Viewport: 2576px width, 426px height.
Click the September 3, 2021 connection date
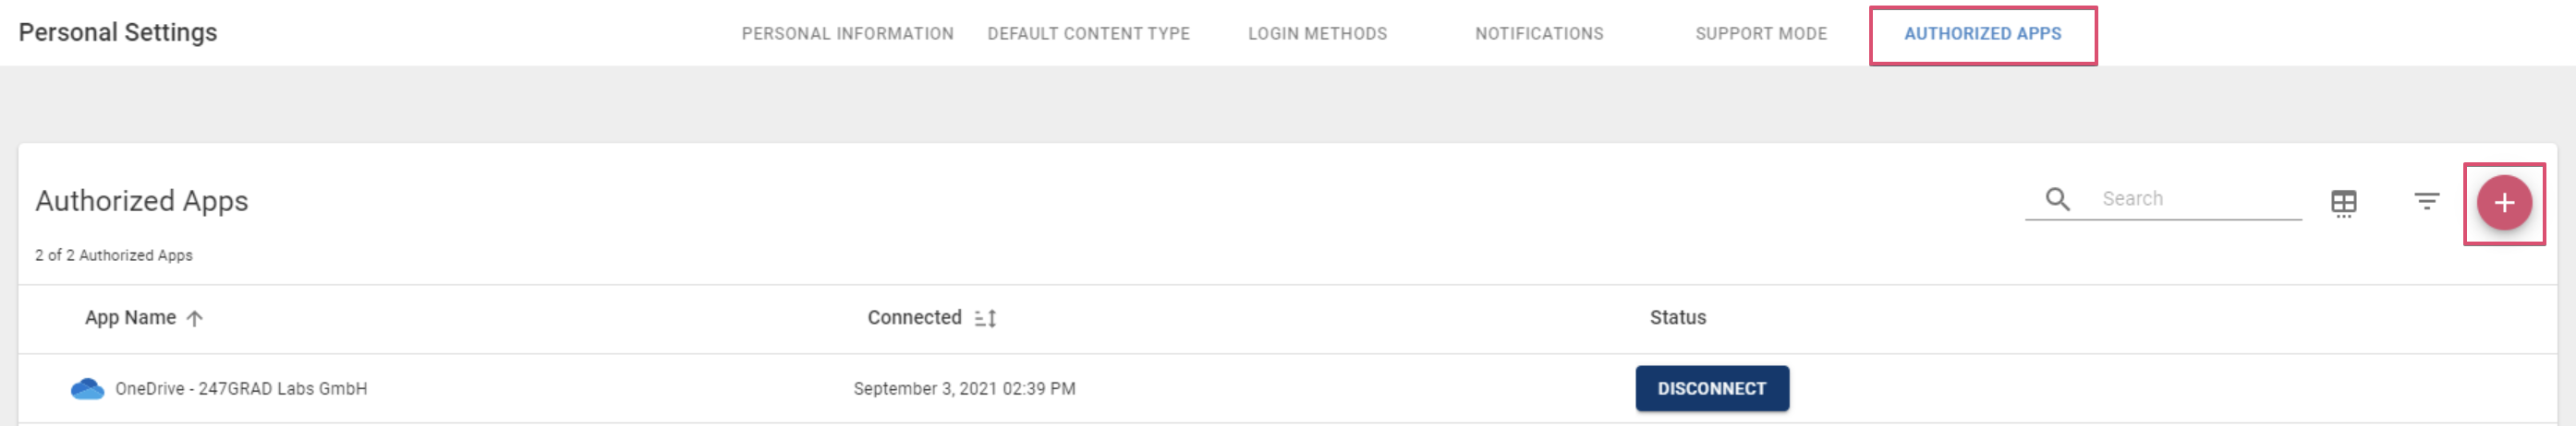tap(964, 388)
